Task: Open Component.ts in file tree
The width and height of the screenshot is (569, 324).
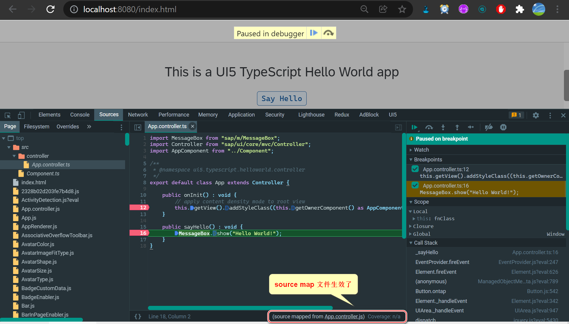Action: pyautogui.click(x=43, y=174)
